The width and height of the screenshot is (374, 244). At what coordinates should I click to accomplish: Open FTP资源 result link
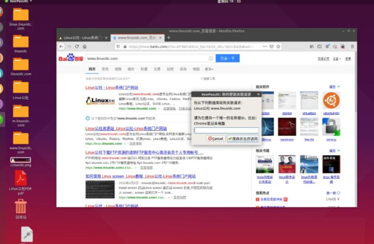click(144, 153)
